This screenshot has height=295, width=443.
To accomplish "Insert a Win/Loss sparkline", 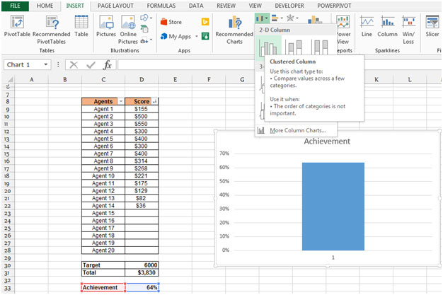I will coord(408,30).
